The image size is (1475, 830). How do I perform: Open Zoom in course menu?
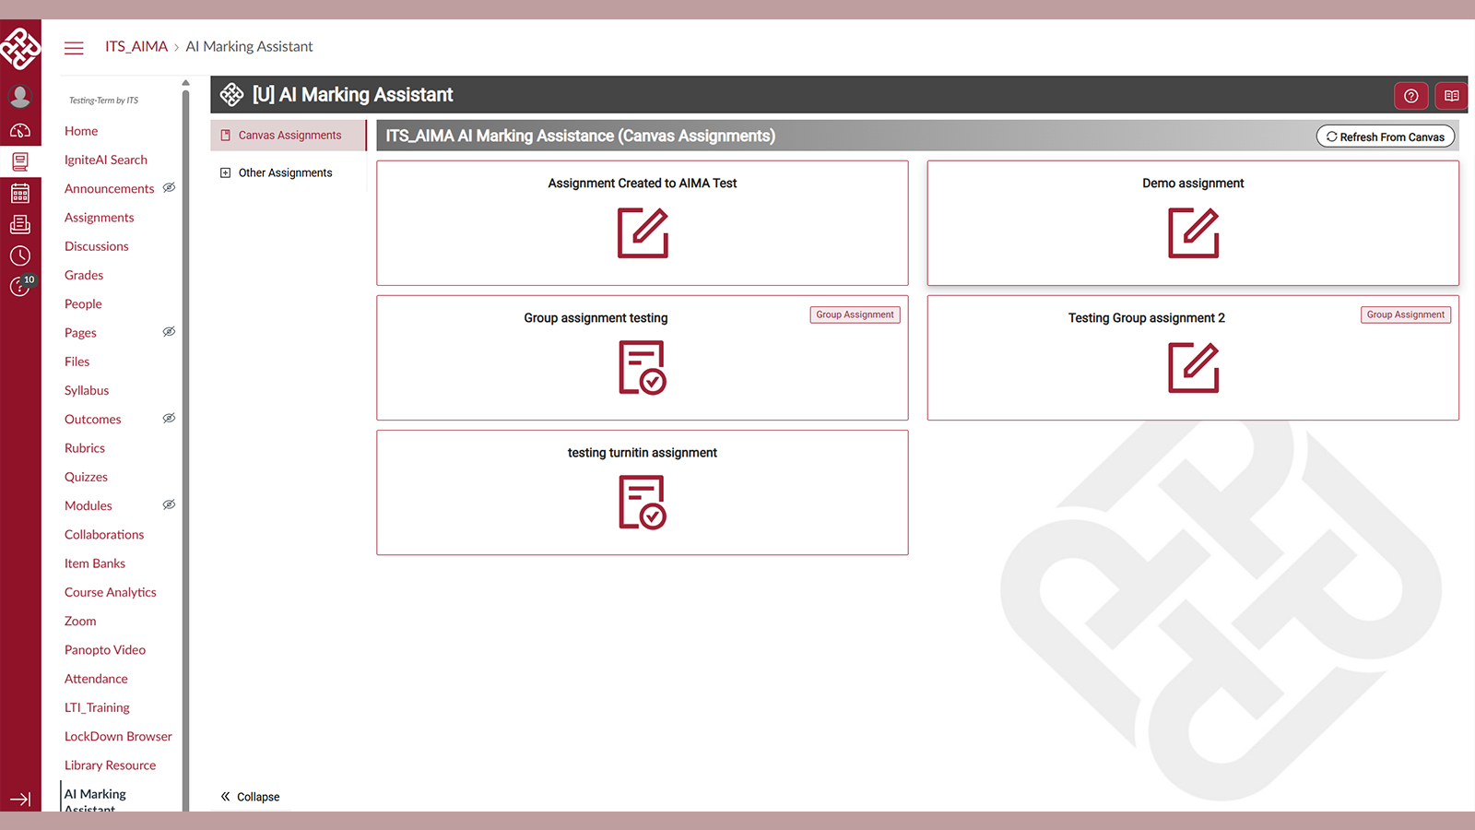(x=80, y=621)
